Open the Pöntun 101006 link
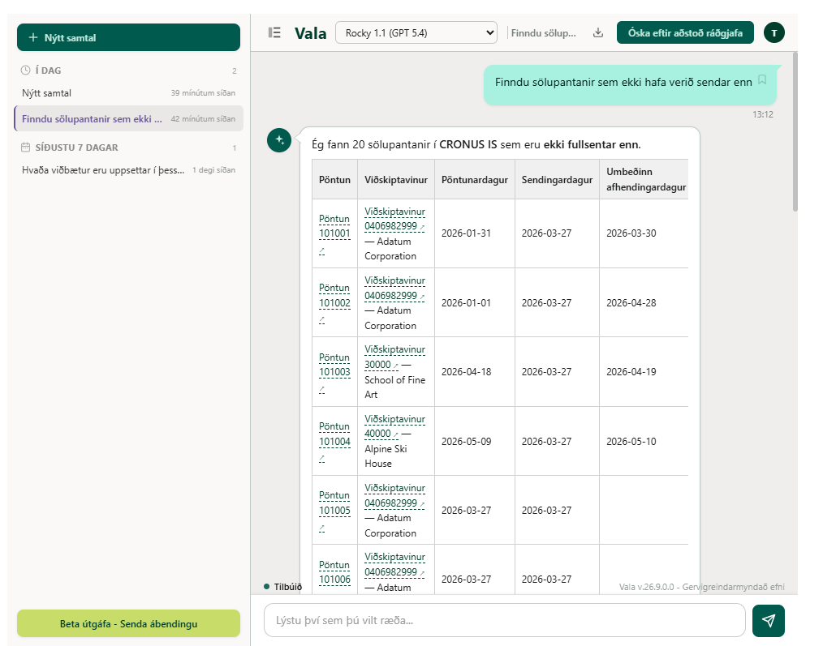The height and width of the screenshot is (646, 836). coord(334,572)
